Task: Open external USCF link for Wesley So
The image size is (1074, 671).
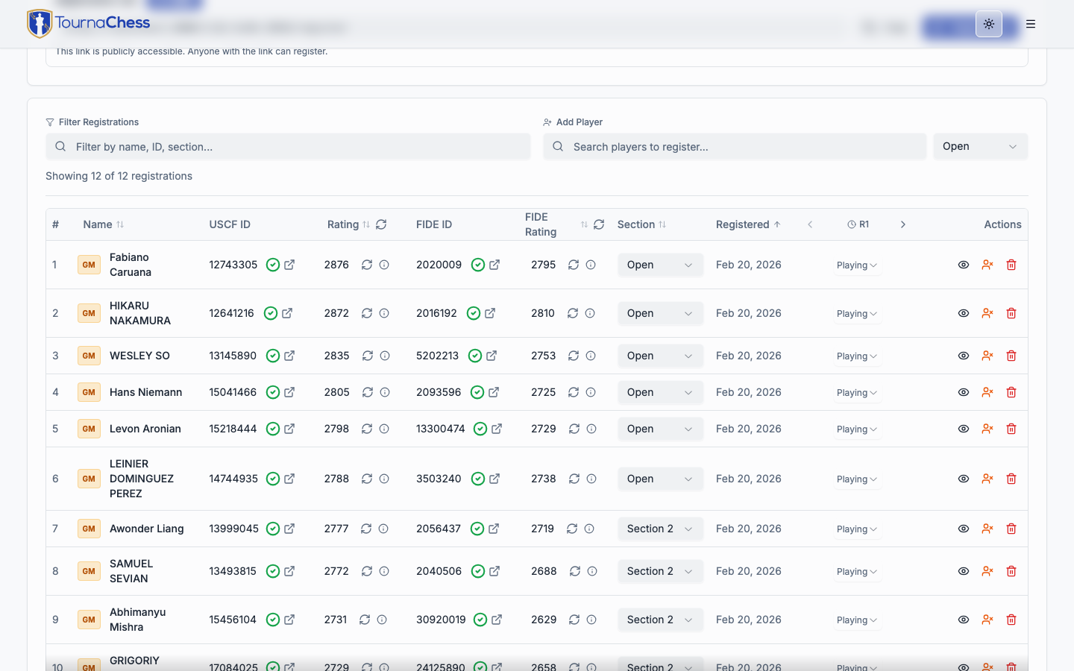Action: pyautogui.click(x=289, y=356)
